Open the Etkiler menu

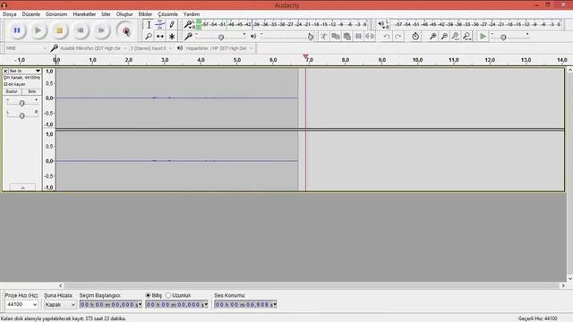[x=145, y=14]
